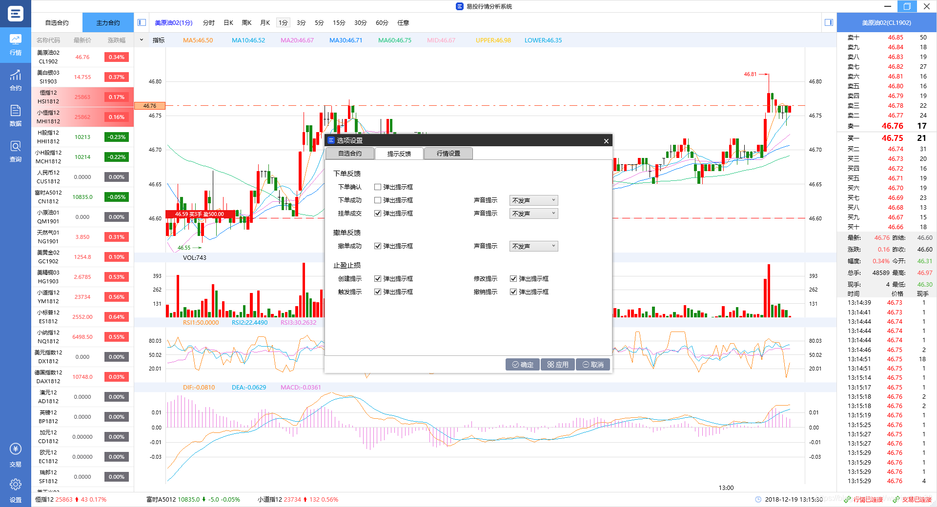Sort list by 最新价 column header

(82, 40)
